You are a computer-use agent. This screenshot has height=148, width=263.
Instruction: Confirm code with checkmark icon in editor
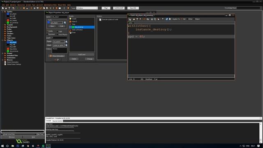130,19
